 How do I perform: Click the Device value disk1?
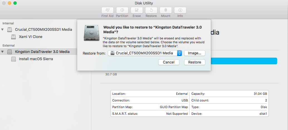point(263,114)
